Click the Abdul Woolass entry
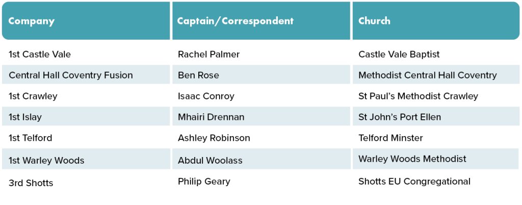Viewport: 522px width, 205px height. pos(210,161)
